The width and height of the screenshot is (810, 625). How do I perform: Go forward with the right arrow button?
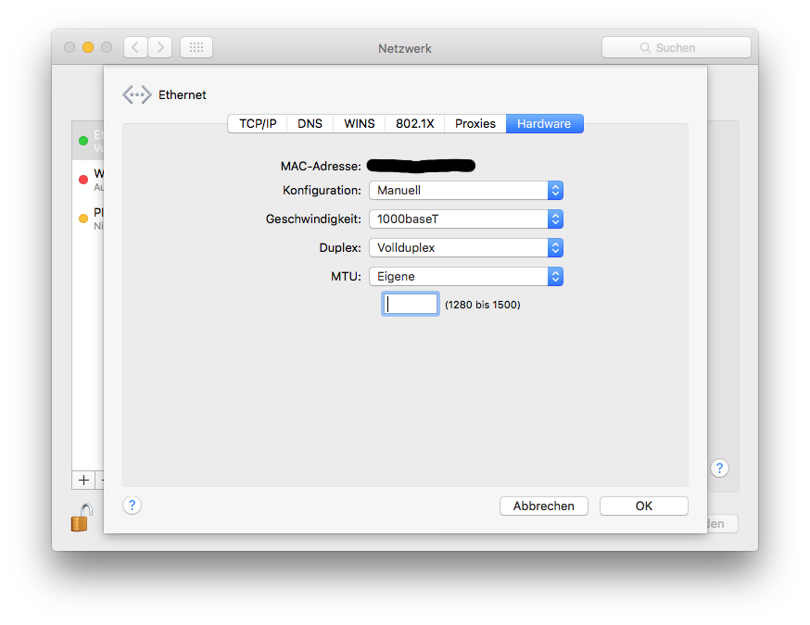(x=160, y=47)
